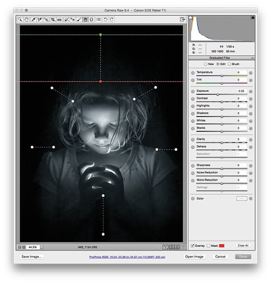This screenshot has height=283, width=271.
Task: Click the minus icon beside Noise Reduction
Action: pyautogui.click(x=193, y=173)
